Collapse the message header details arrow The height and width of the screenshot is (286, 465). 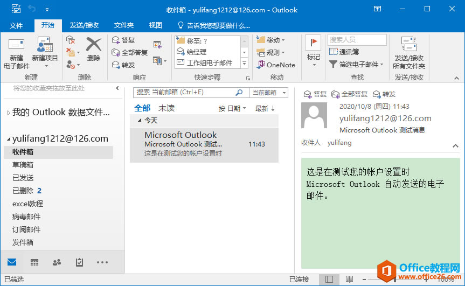click(x=455, y=145)
